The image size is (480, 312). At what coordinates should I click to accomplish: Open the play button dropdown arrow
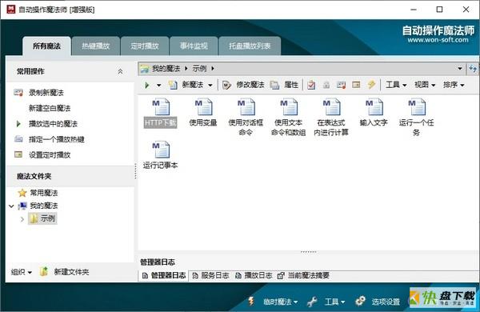tap(159, 85)
